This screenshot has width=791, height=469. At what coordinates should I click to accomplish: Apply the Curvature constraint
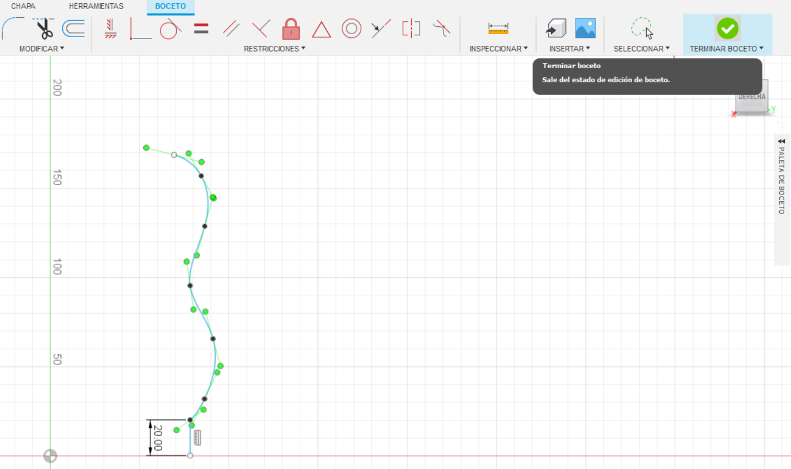coord(441,28)
